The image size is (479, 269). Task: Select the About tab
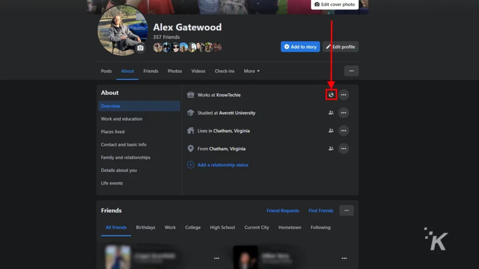tap(127, 71)
